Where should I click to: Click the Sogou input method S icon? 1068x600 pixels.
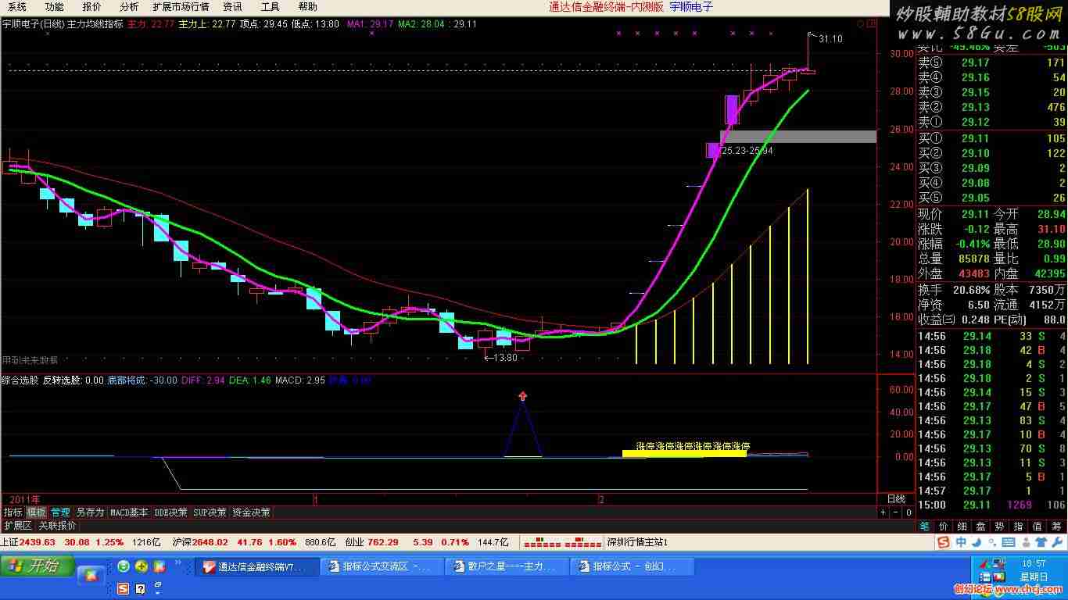point(944,542)
